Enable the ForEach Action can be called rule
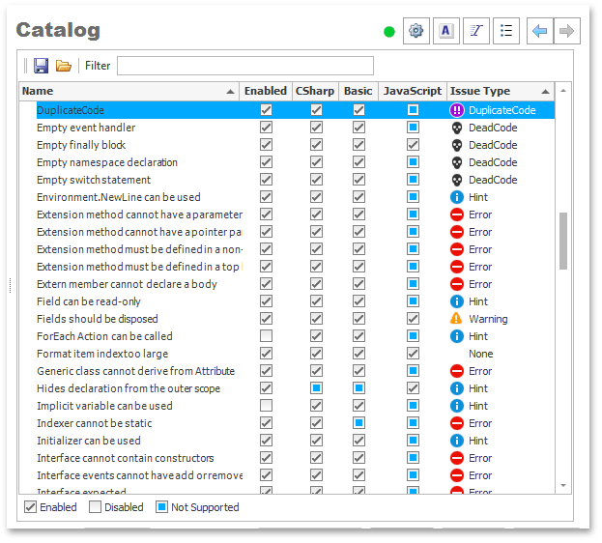This screenshot has width=602, height=543. point(266,336)
